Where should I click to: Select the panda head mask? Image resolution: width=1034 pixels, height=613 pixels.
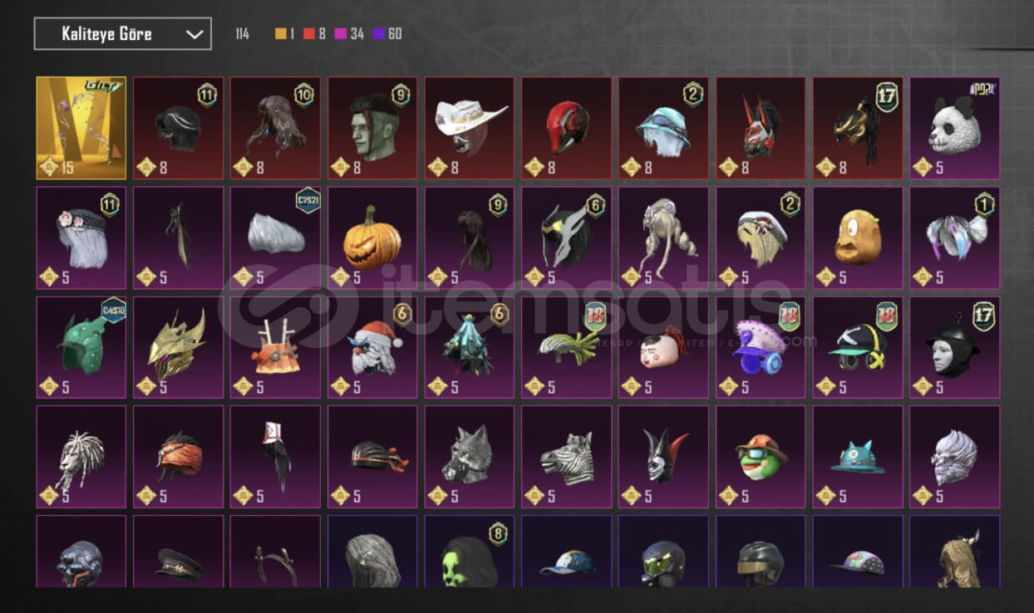coord(955,128)
